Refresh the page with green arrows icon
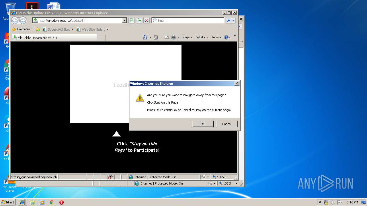This screenshot has width=367, height=206. click(x=139, y=20)
